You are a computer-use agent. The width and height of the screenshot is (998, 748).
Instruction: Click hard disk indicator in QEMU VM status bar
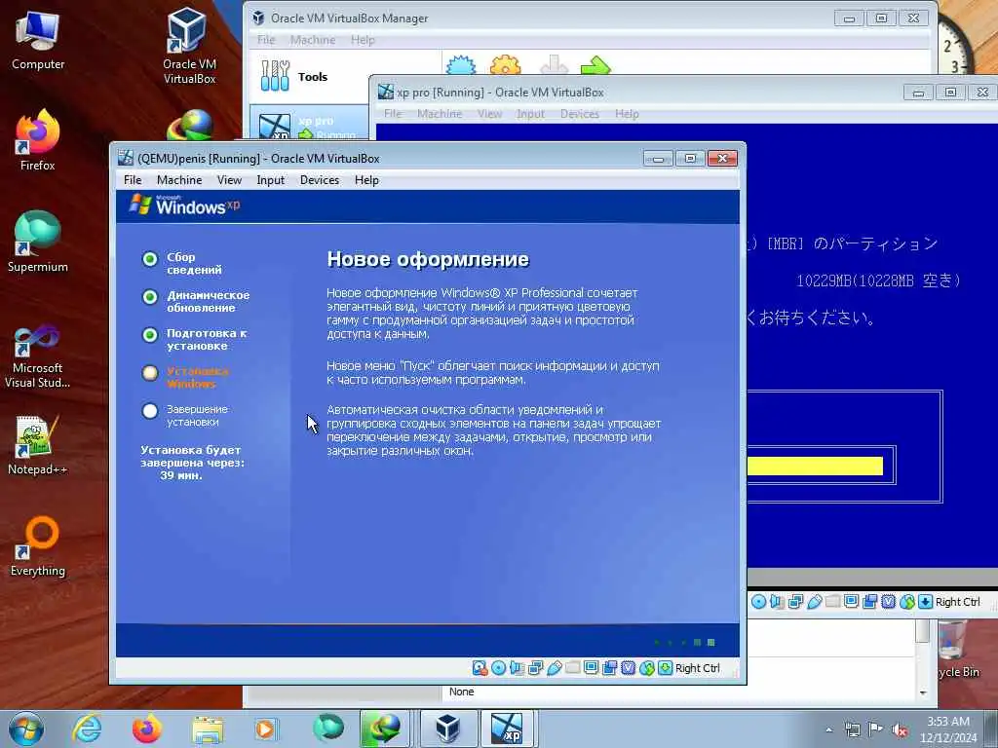(x=480, y=668)
